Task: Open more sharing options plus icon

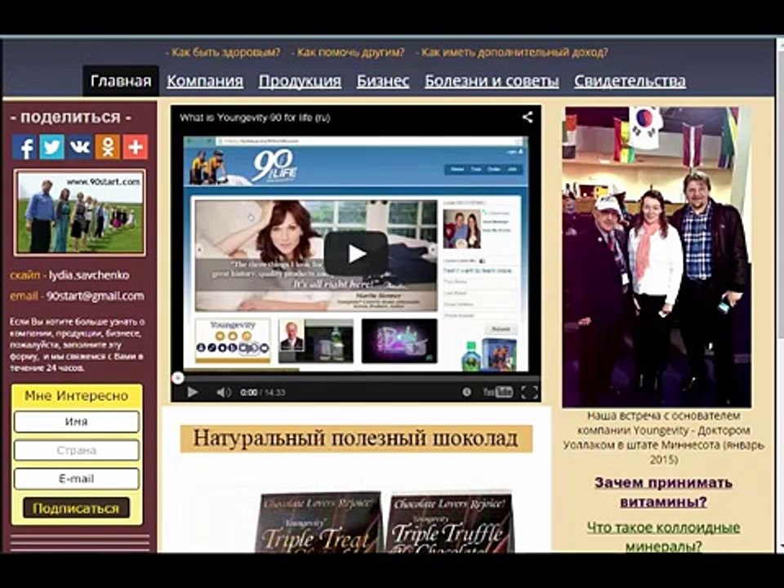Action: click(x=136, y=147)
